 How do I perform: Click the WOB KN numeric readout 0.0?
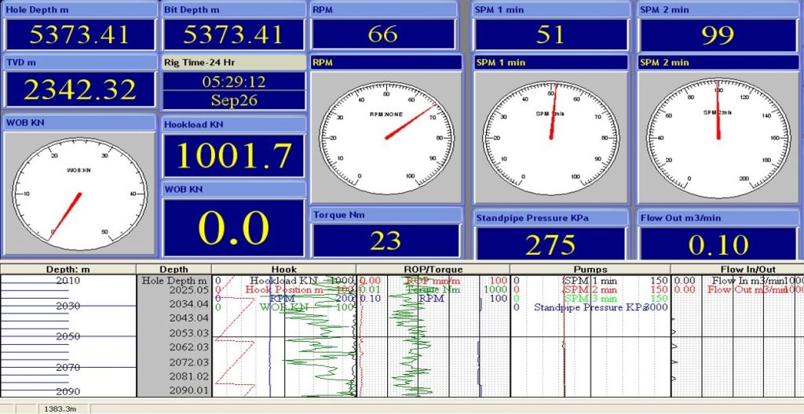pos(233,228)
